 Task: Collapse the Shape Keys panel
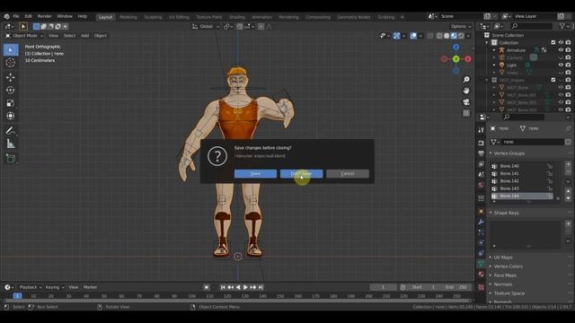506,213
